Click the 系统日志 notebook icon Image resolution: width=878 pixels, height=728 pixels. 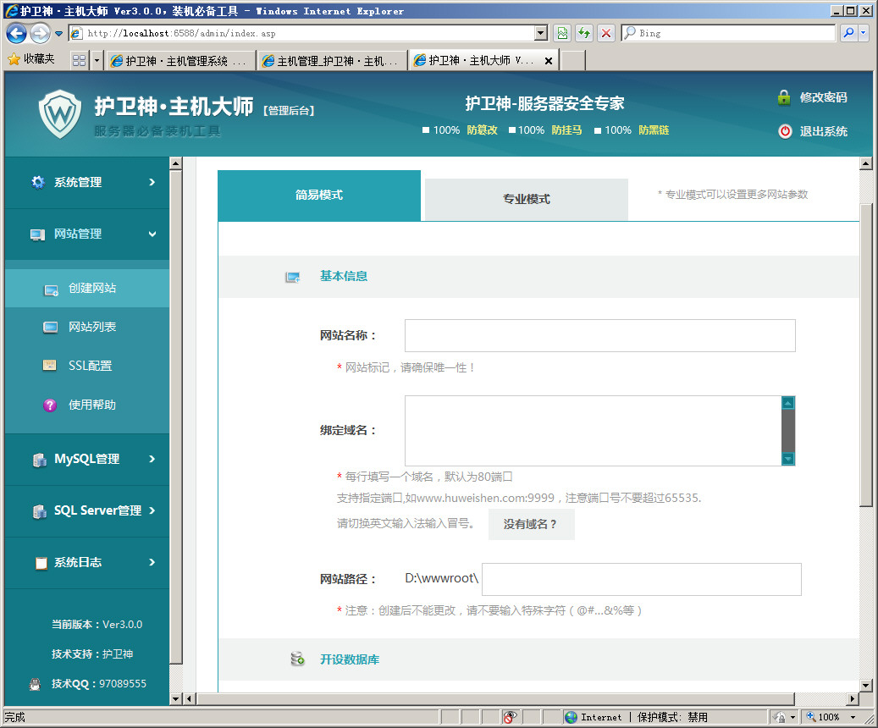[x=41, y=563]
